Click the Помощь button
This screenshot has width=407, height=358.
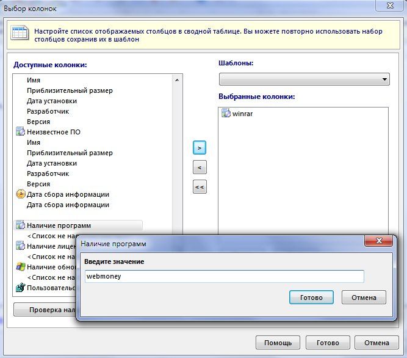[x=278, y=342]
